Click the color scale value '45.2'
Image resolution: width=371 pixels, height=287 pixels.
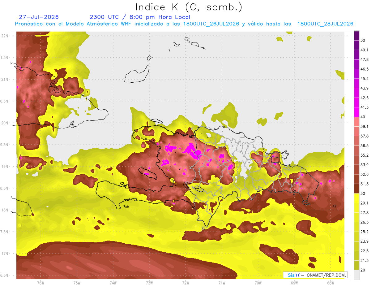(365, 79)
